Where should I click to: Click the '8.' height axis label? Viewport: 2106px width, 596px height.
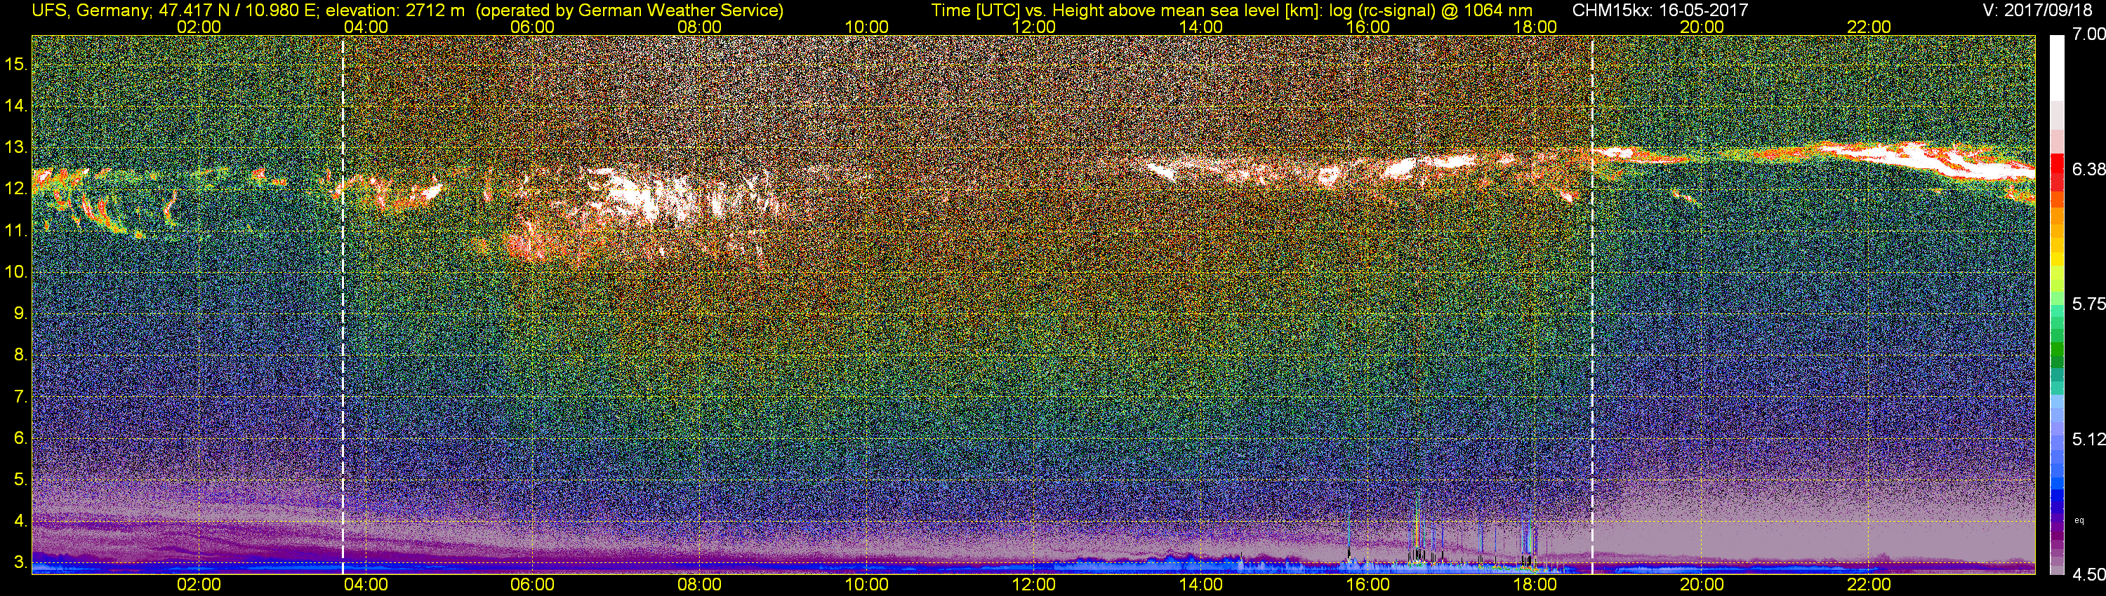tap(20, 355)
